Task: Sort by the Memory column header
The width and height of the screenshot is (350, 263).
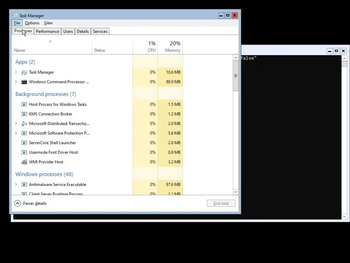Action: tap(170, 47)
